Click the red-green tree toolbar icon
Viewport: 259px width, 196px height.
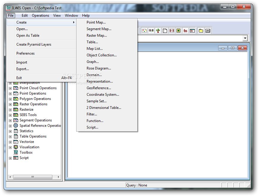point(158,31)
